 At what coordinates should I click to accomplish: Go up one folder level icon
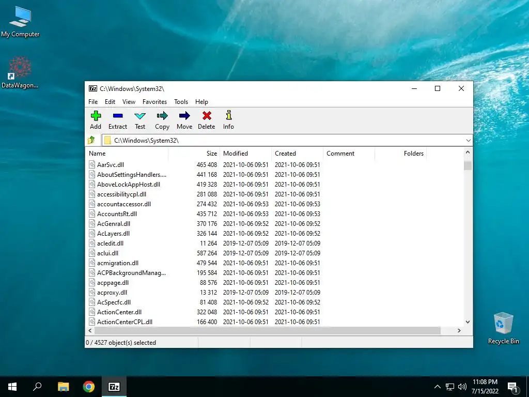91,140
